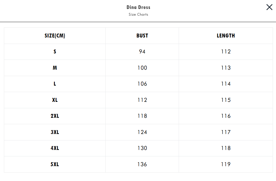Image resolution: width=276 pixels, height=181 pixels.
Task: Click the bust value 100
Action: click(x=142, y=68)
